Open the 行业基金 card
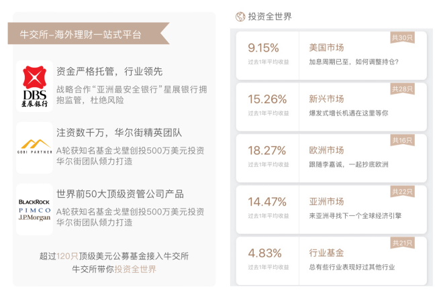This screenshot has width=441, height=295. (332, 261)
